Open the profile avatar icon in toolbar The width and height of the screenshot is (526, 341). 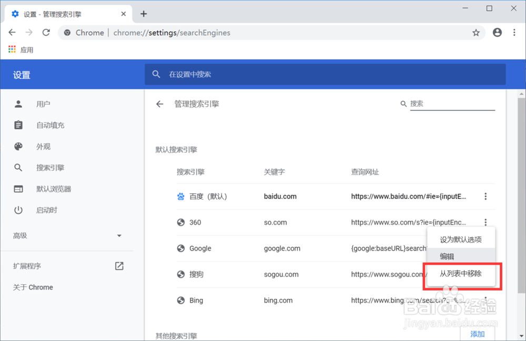point(497,33)
